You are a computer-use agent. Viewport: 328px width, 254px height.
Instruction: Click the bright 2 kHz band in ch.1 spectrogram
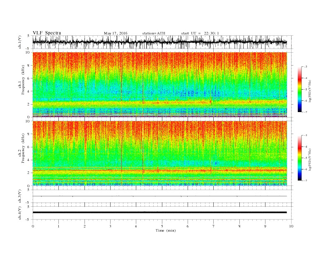pos(159,103)
